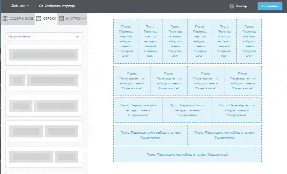The image size is (287, 174).
Task: Select first cell of six-column row
Action: coord(126,41)
